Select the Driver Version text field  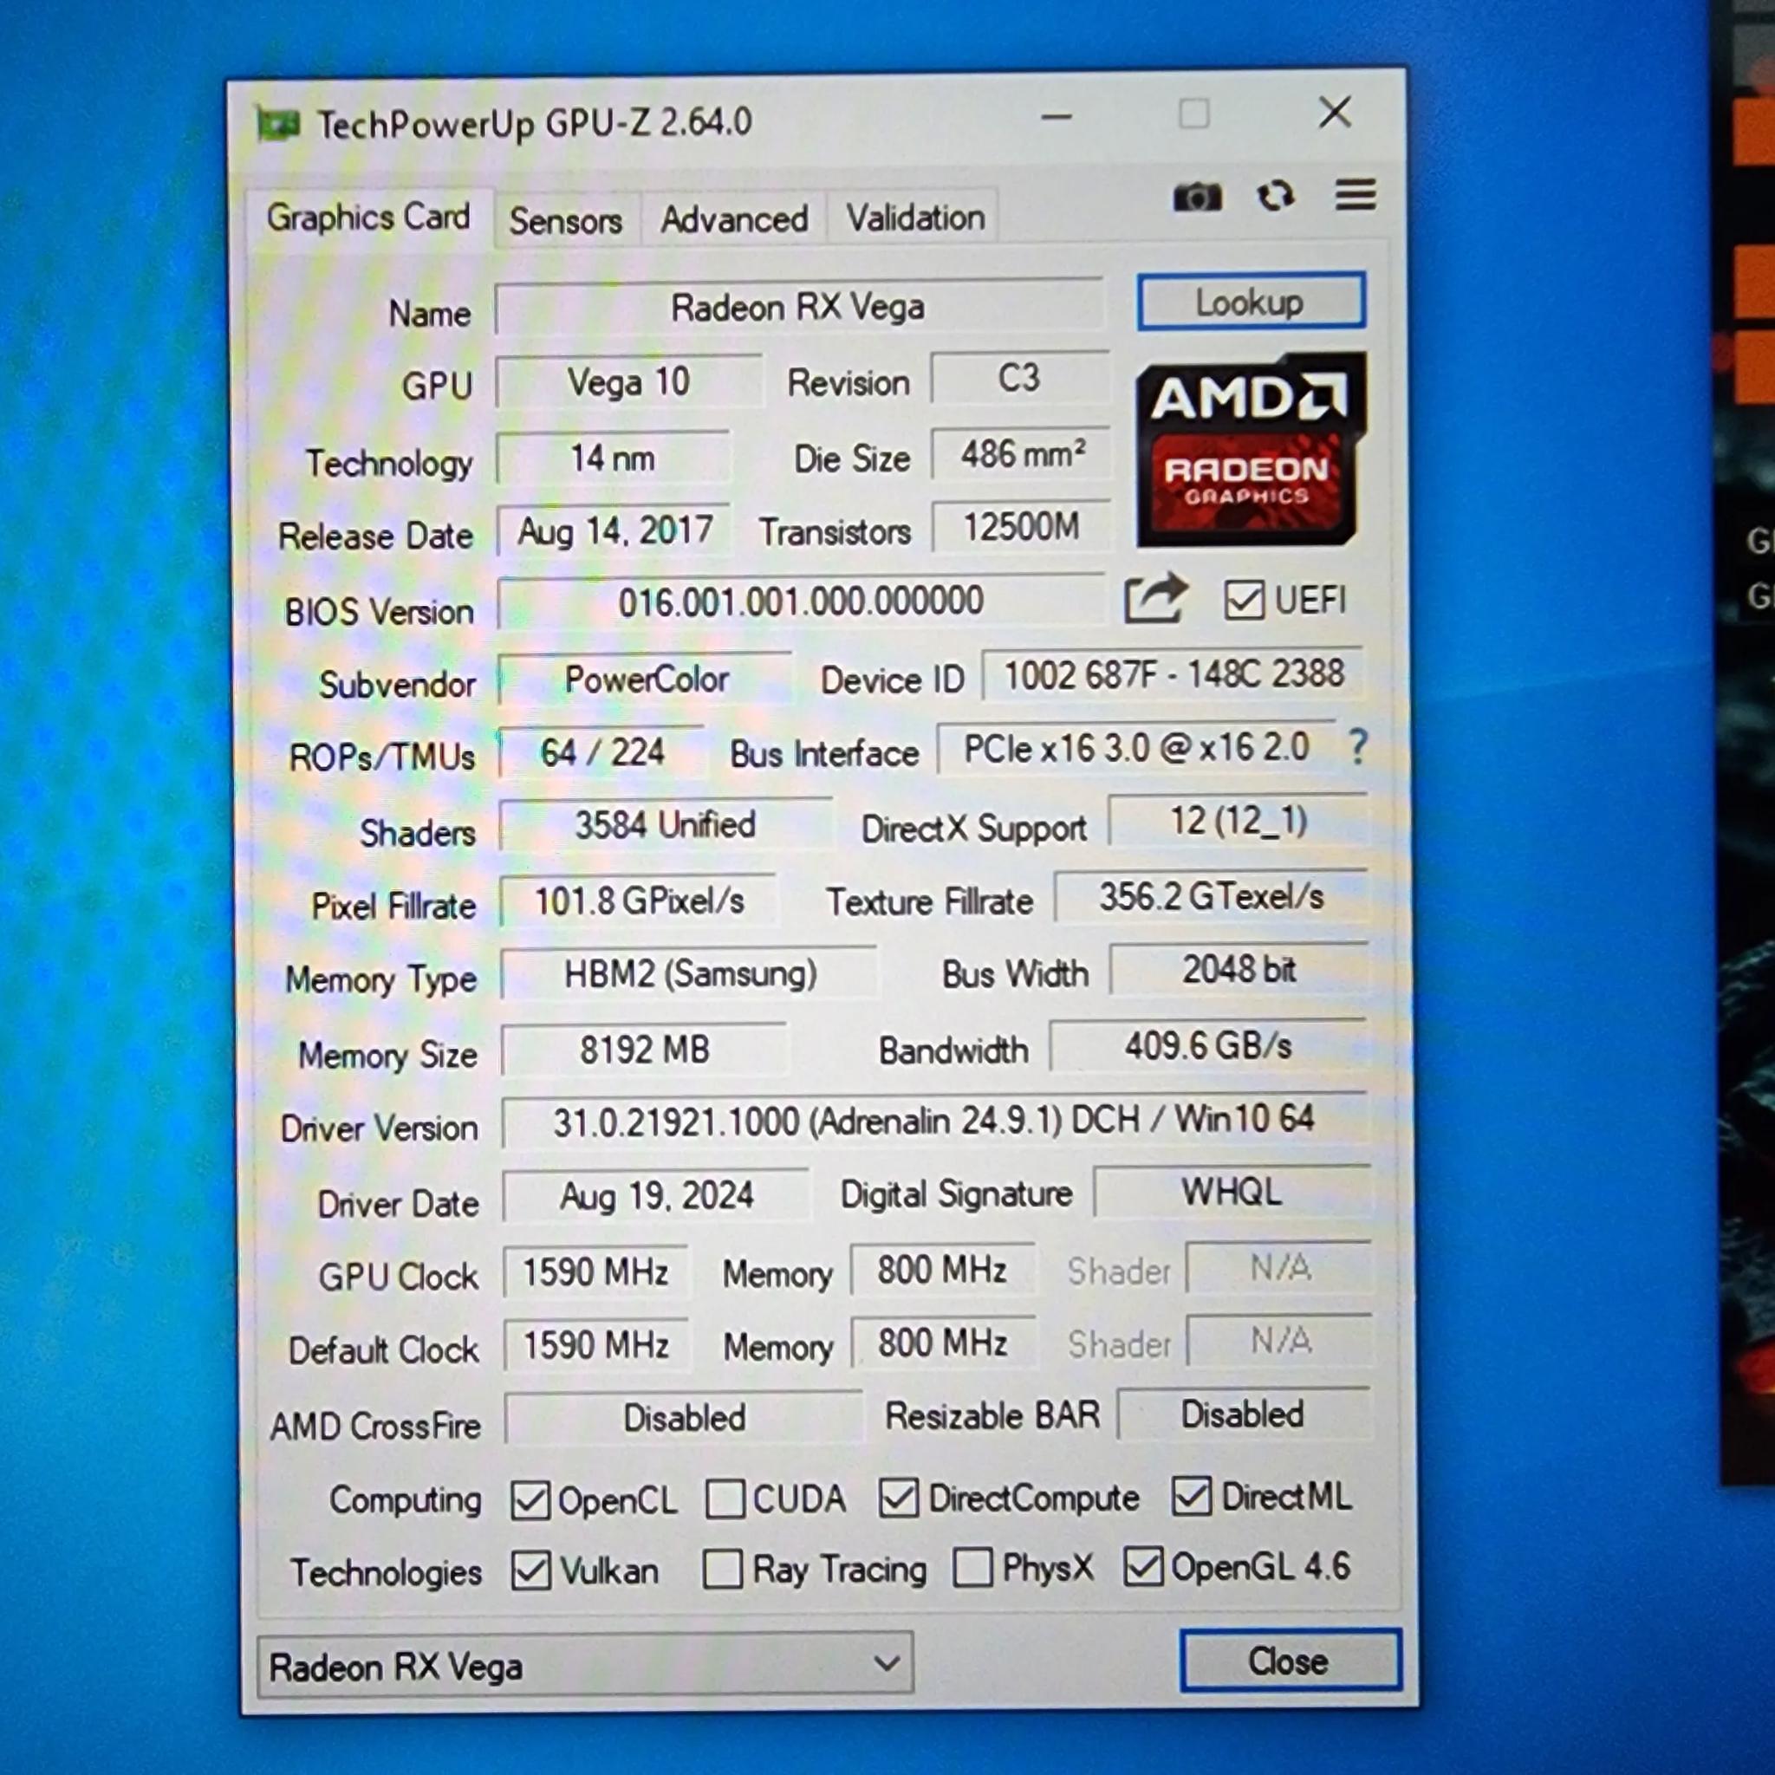tap(937, 1120)
